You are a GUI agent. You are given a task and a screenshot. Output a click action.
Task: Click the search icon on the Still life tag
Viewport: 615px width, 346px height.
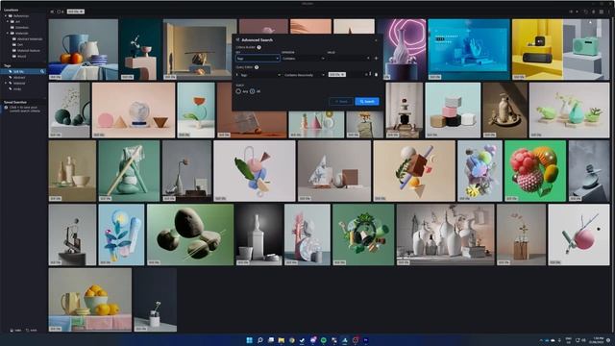(x=42, y=72)
